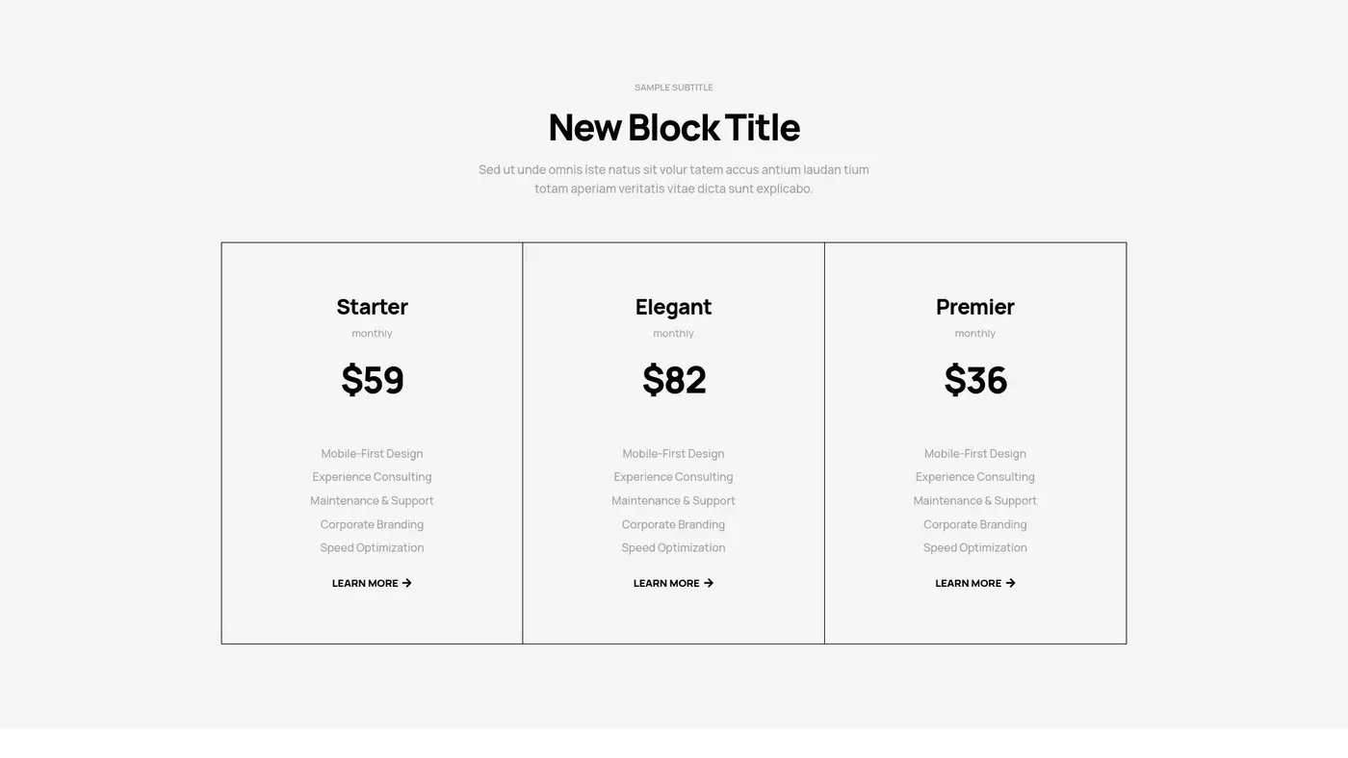Select the Elegant plan Learn More link
Screen dimensions: 1348x758
pos(666,582)
